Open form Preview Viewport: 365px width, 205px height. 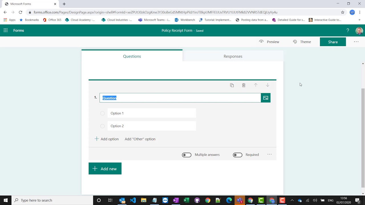tap(269, 42)
